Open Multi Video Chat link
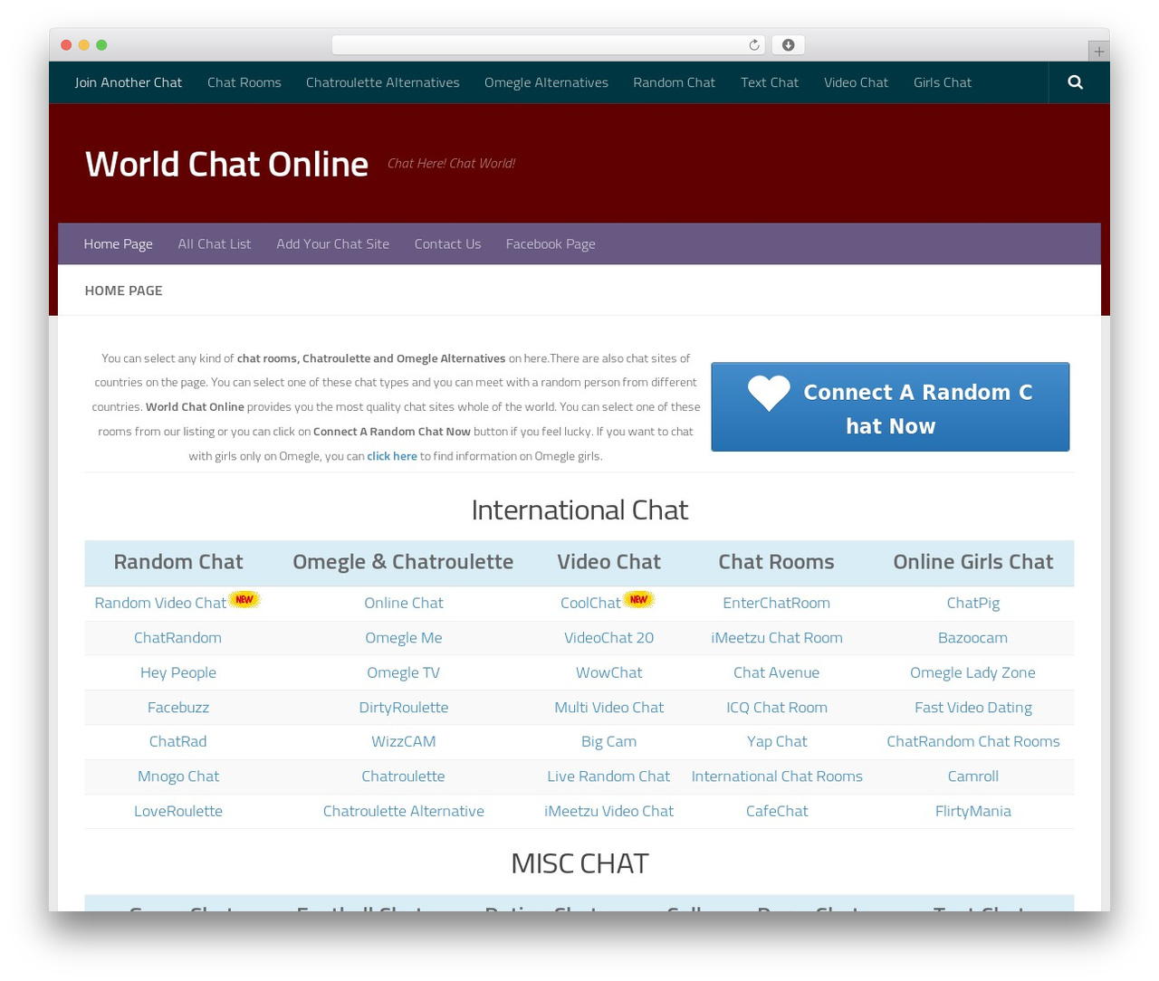 click(x=608, y=708)
